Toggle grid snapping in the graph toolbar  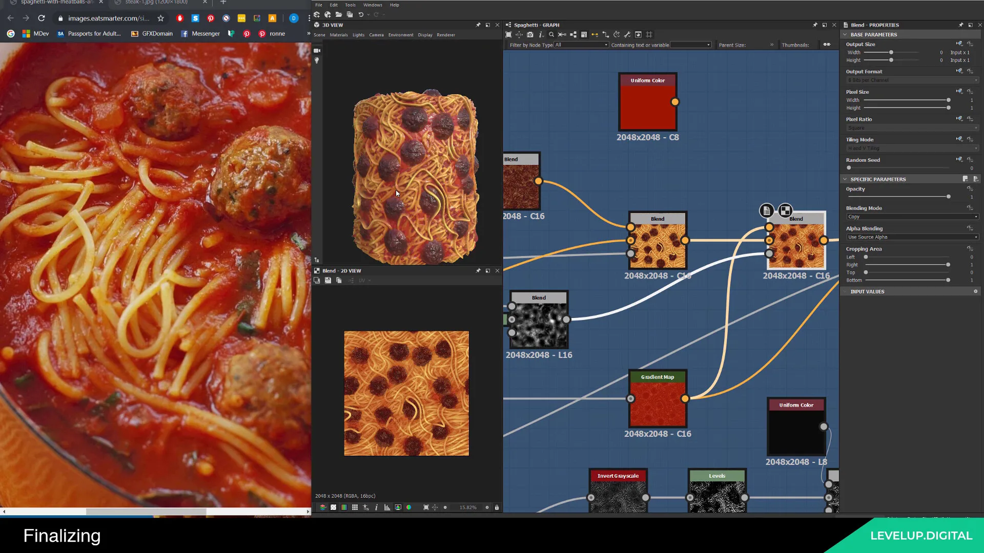(649, 34)
